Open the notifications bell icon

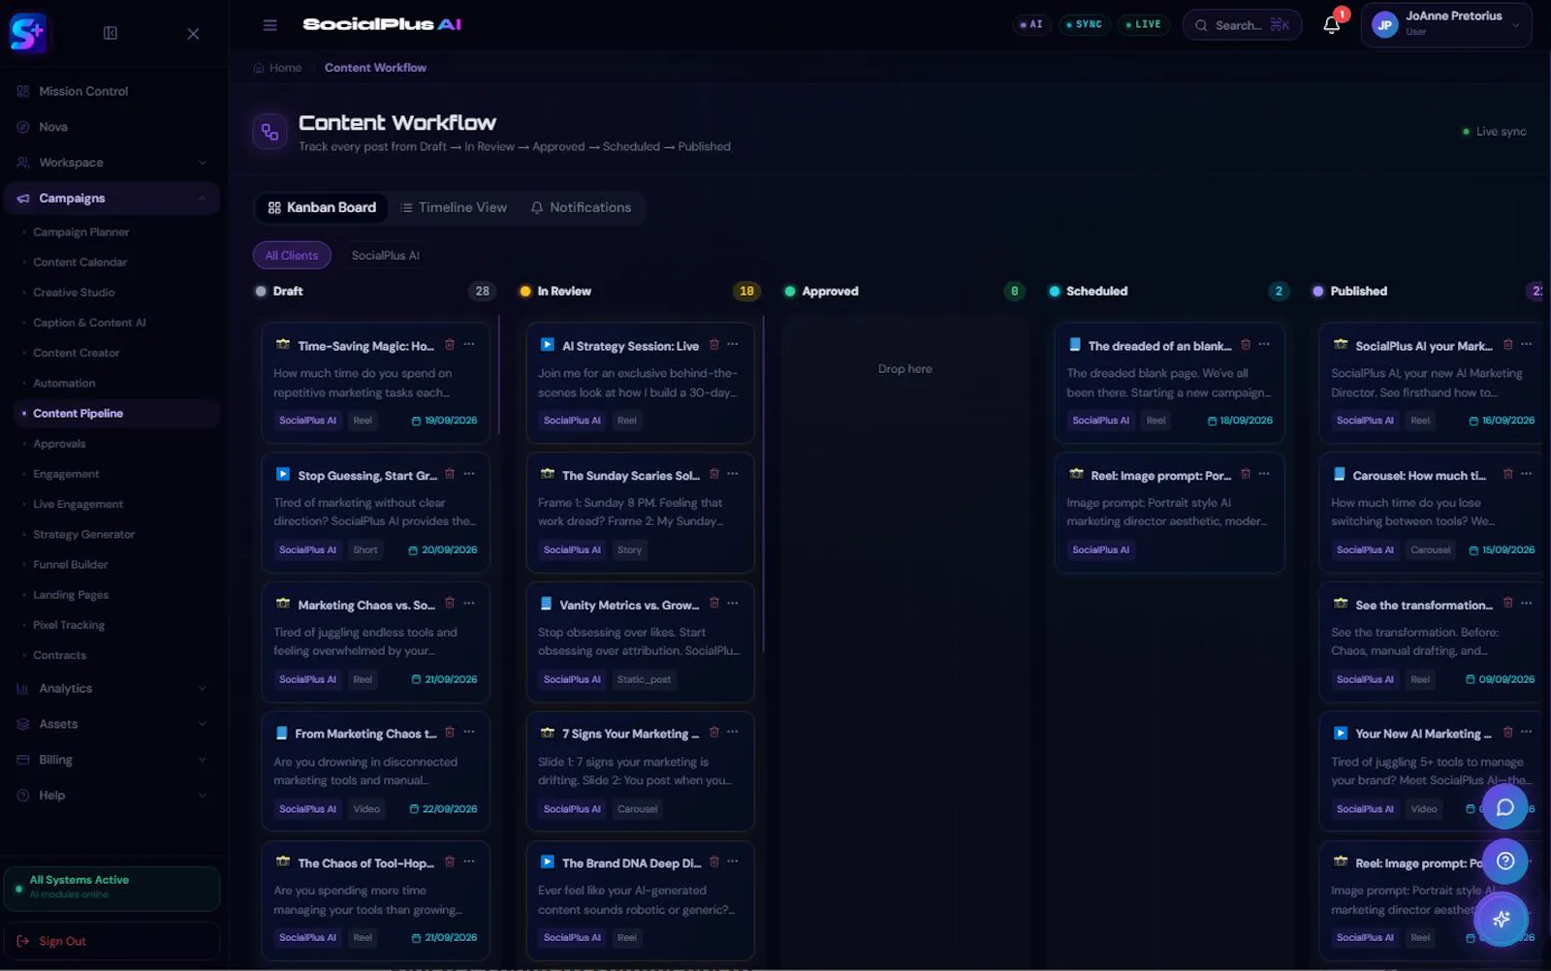(1332, 25)
